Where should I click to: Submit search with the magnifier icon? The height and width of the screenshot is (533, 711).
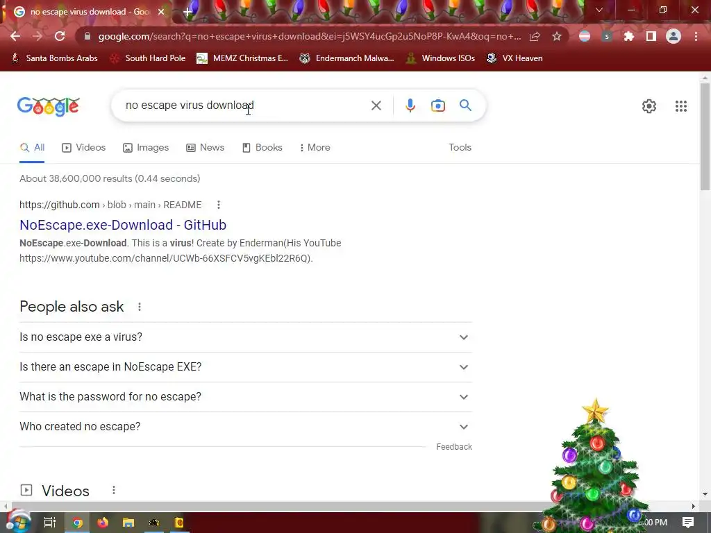pos(465,105)
